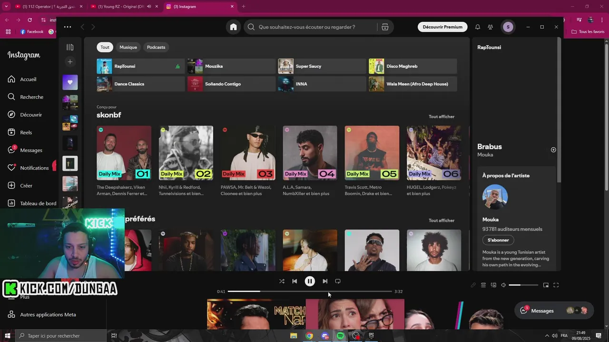Create a new playlist with plus icon
609x342 pixels.
tap(70, 62)
